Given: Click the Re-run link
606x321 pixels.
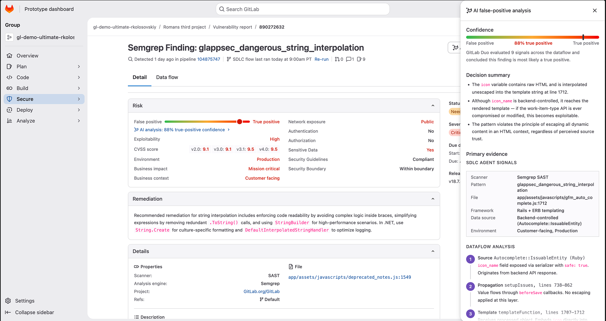Looking at the screenshot, I should [322, 59].
